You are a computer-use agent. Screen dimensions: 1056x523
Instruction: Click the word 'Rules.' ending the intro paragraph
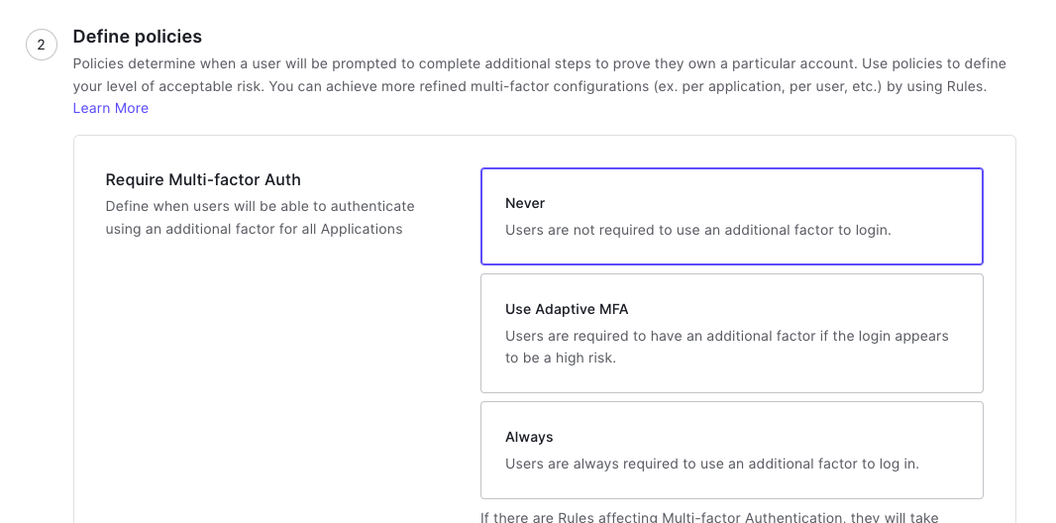(x=967, y=87)
